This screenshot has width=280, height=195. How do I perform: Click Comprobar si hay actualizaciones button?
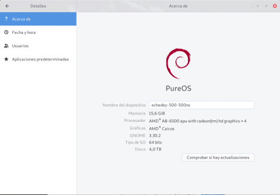coord(218,157)
